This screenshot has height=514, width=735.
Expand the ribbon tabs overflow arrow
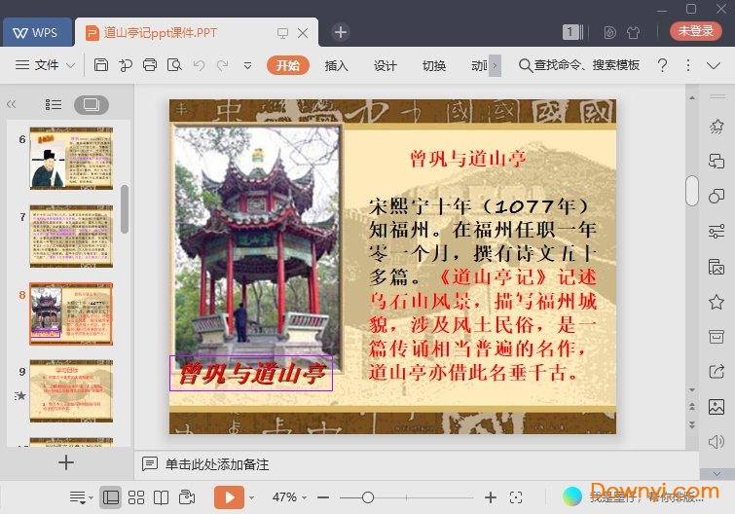[495, 65]
